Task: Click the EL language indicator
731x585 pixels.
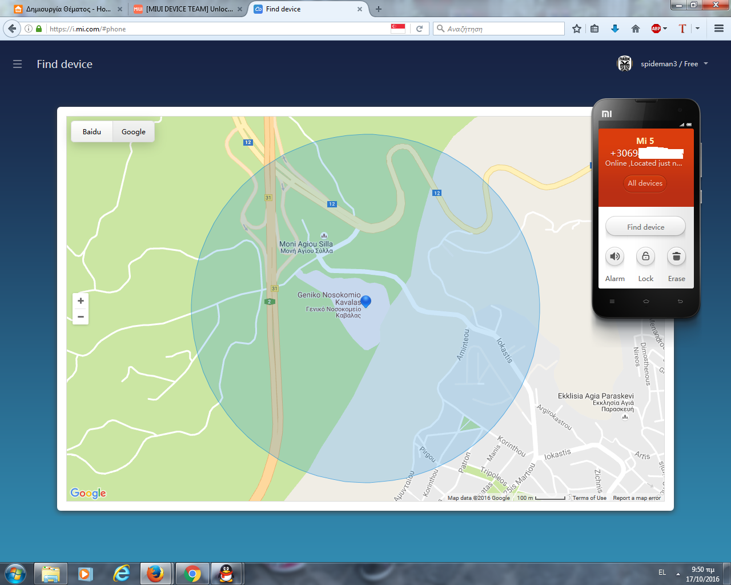Action: pyautogui.click(x=662, y=572)
